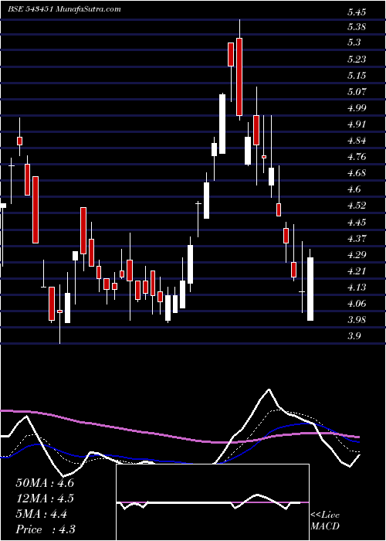The height and width of the screenshot is (541, 386).
Task: Select the 4.6 price axis label
Action: coord(354,189)
